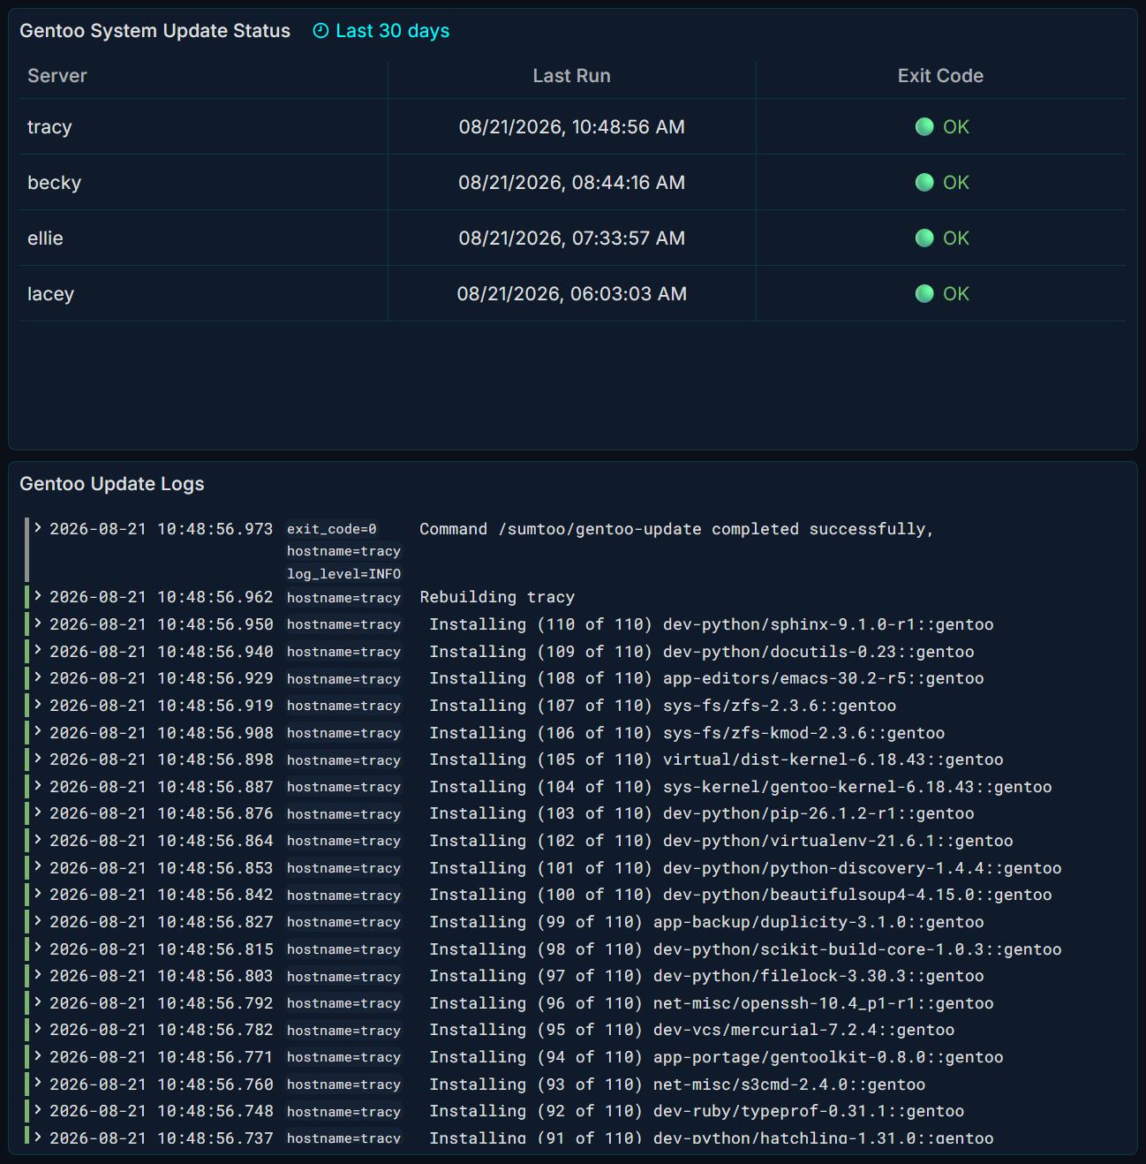Expand the 10:48:56.973 completed successfully log line
The width and height of the screenshot is (1146, 1164).
pyautogui.click(x=38, y=528)
